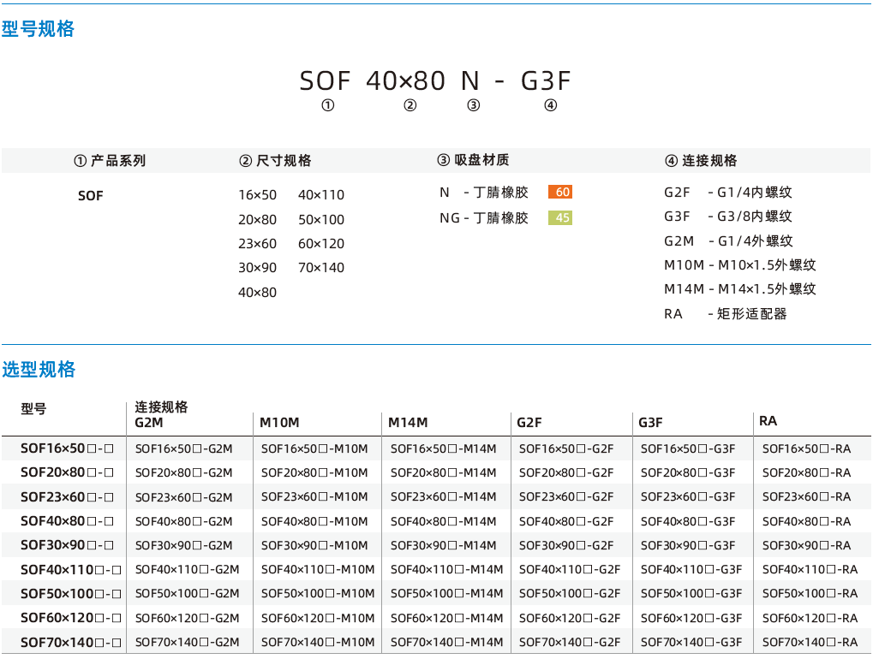Click the row label SOF40×80□-□
This screenshot has height=659, width=873.
click(68, 521)
